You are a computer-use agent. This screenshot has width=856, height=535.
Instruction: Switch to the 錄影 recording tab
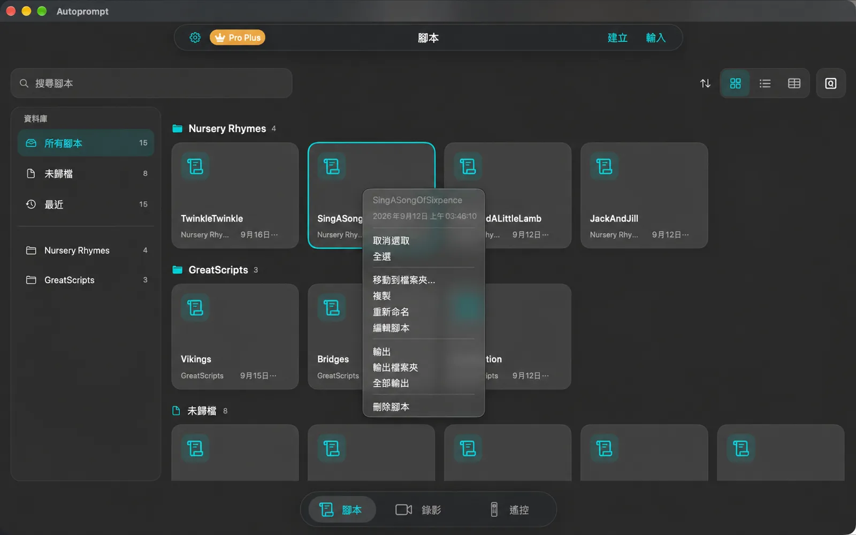click(418, 510)
